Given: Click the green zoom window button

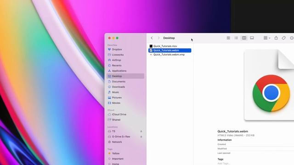Looking at the screenshot, I should tap(117, 38).
